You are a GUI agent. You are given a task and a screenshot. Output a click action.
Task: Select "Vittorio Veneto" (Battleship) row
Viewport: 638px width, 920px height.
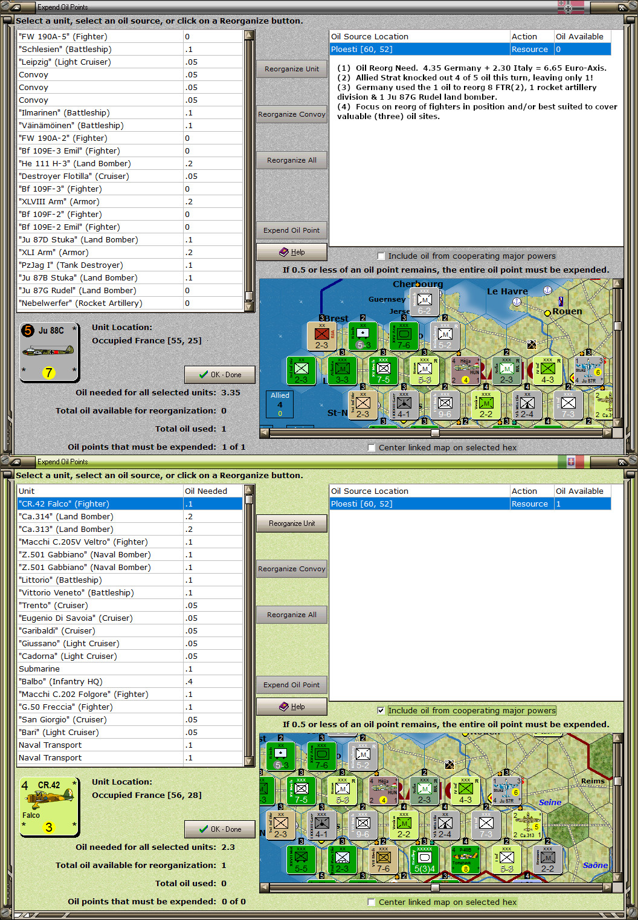pyautogui.click(x=130, y=593)
